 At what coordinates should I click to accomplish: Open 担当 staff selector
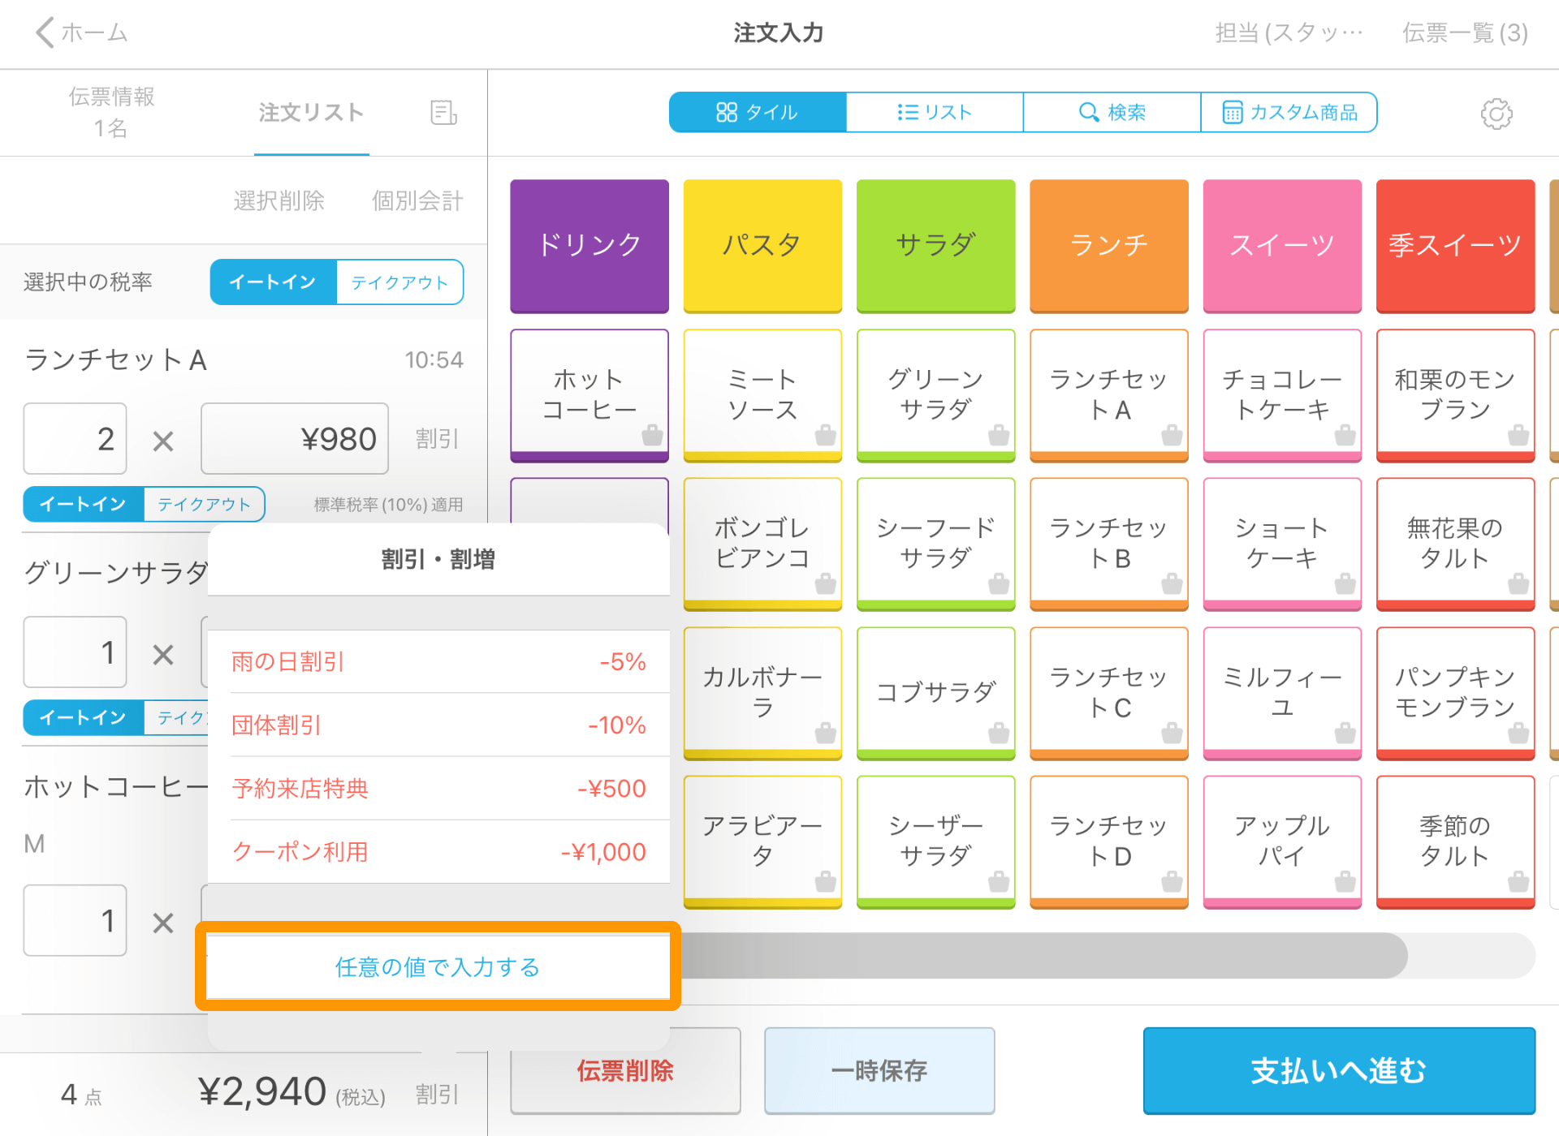coord(1289,32)
